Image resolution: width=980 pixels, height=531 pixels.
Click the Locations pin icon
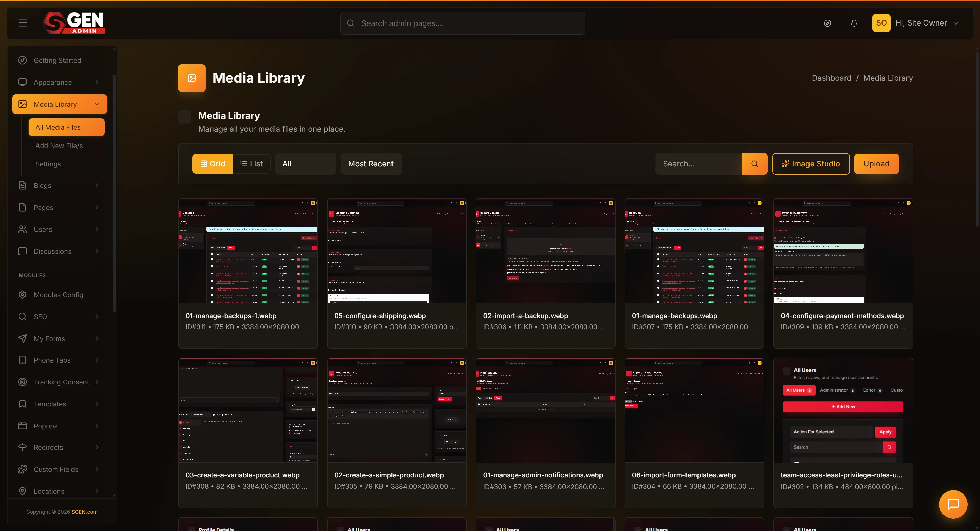point(22,491)
